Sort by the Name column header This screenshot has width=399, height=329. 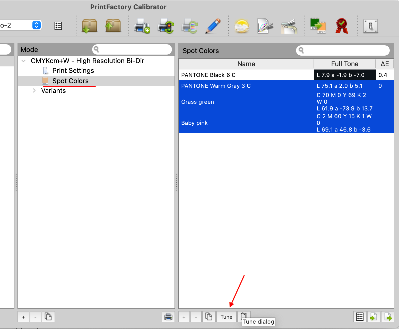246,64
